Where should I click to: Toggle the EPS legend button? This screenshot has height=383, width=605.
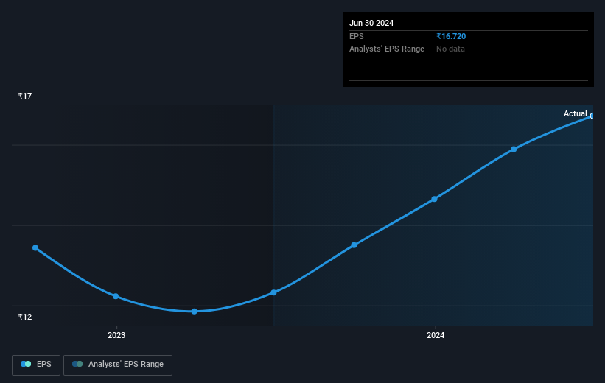click(36, 365)
